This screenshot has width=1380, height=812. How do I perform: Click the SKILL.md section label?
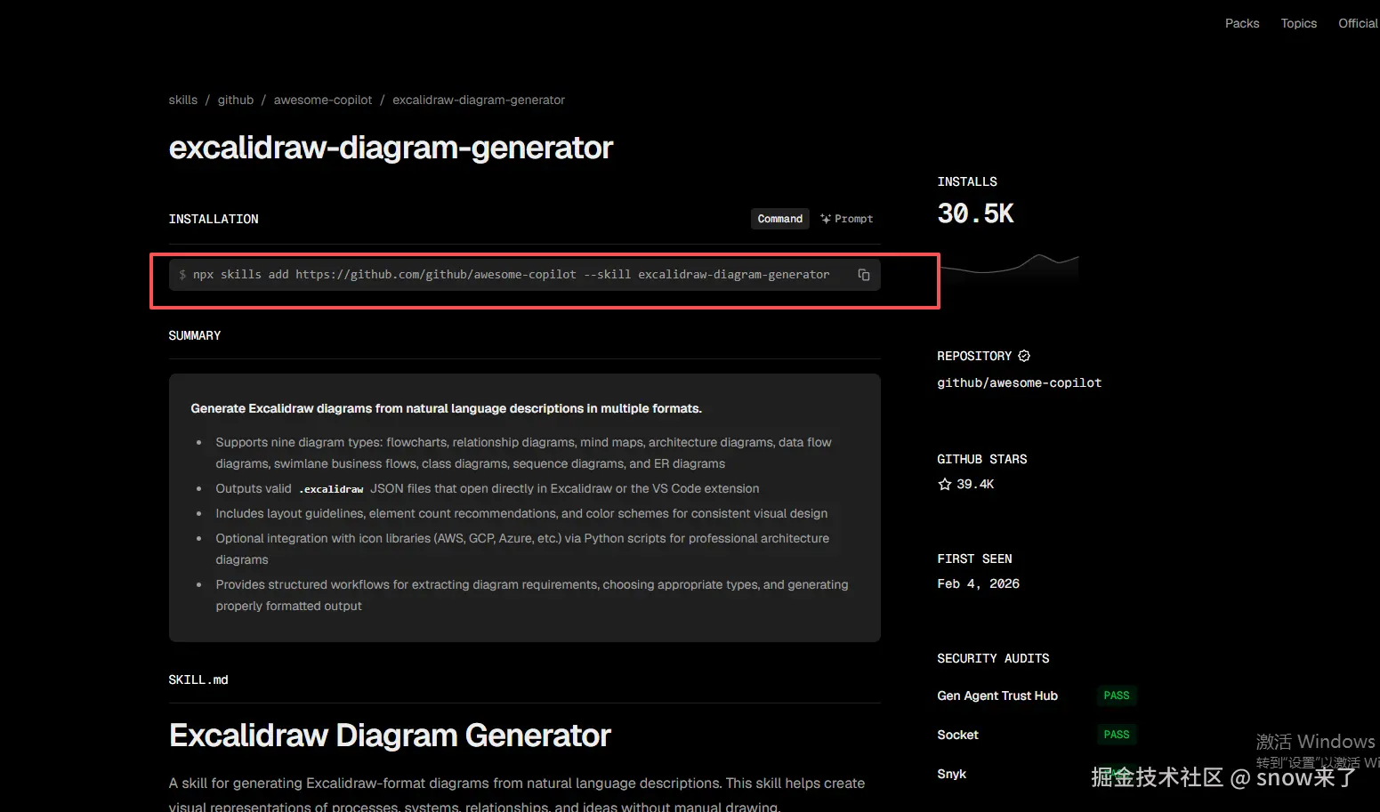pyautogui.click(x=198, y=679)
